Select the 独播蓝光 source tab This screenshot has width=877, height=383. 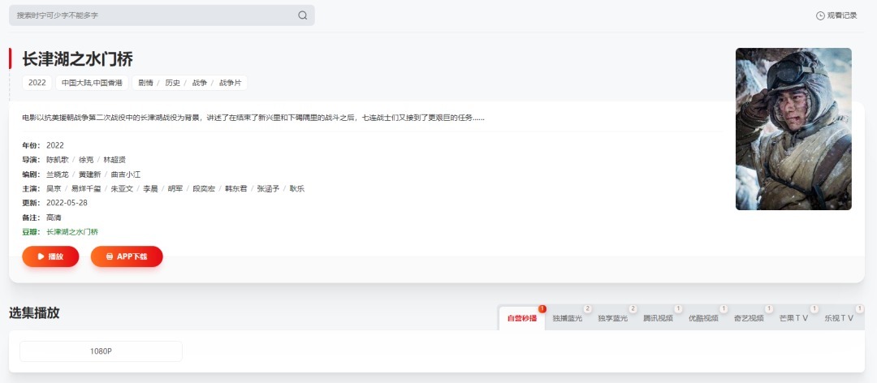pos(568,318)
